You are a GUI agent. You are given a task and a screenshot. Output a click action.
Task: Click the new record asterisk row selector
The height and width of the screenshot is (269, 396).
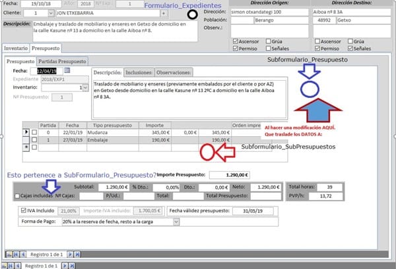tap(26, 147)
